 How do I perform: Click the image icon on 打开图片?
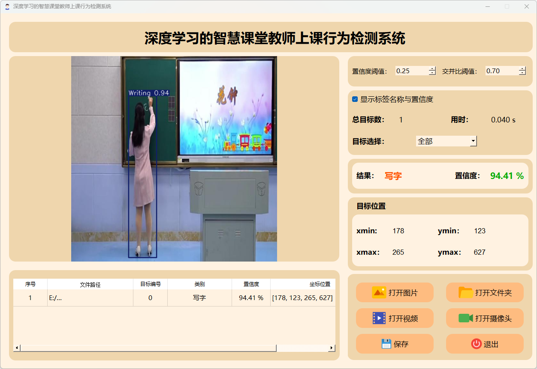pos(379,292)
